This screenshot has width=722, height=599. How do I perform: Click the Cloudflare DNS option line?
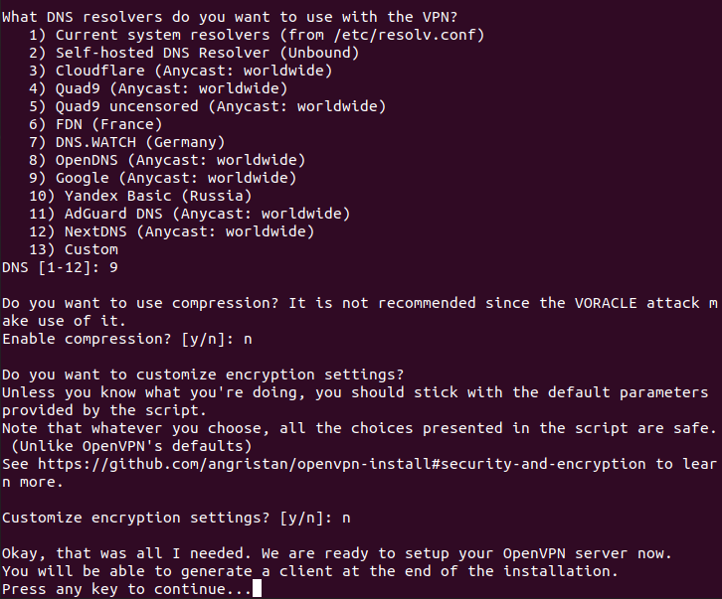click(179, 71)
